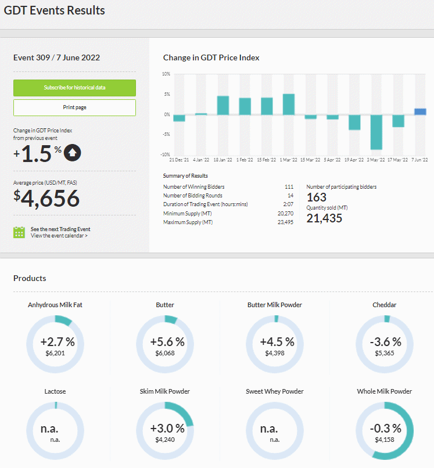Click the Cheddar product title

pyautogui.click(x=385, y=305)
